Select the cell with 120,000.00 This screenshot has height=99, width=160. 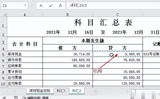pyautogui.click(x=117, y=83)
